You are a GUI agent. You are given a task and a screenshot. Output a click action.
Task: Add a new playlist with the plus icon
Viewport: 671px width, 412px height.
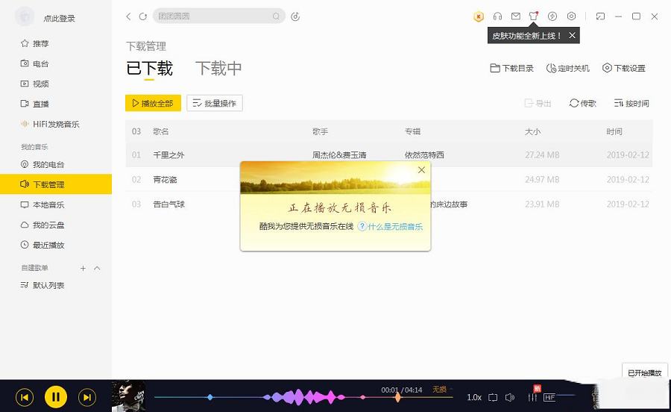tap(83, 268)
